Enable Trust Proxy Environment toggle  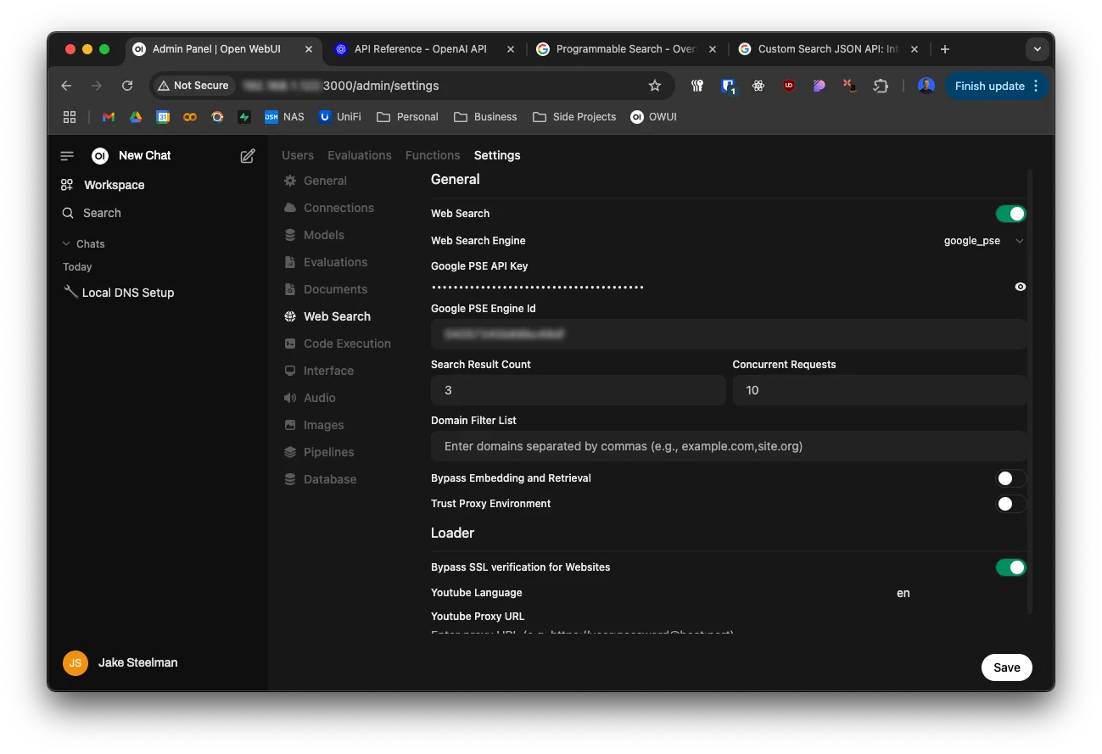click(x=1011, y=504)
